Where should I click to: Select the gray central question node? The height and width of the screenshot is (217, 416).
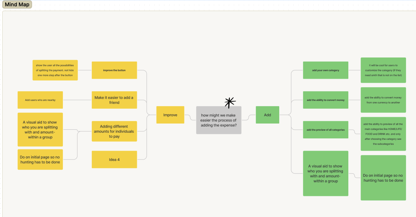pyautogui.click(x=219, y=120)
